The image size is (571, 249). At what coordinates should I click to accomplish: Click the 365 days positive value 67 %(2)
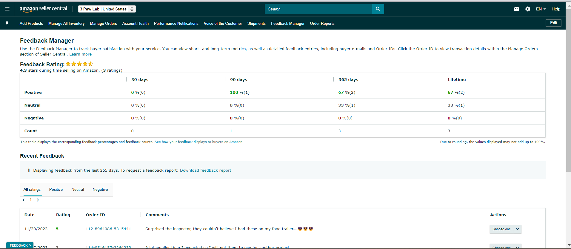[x=347, y=93]
